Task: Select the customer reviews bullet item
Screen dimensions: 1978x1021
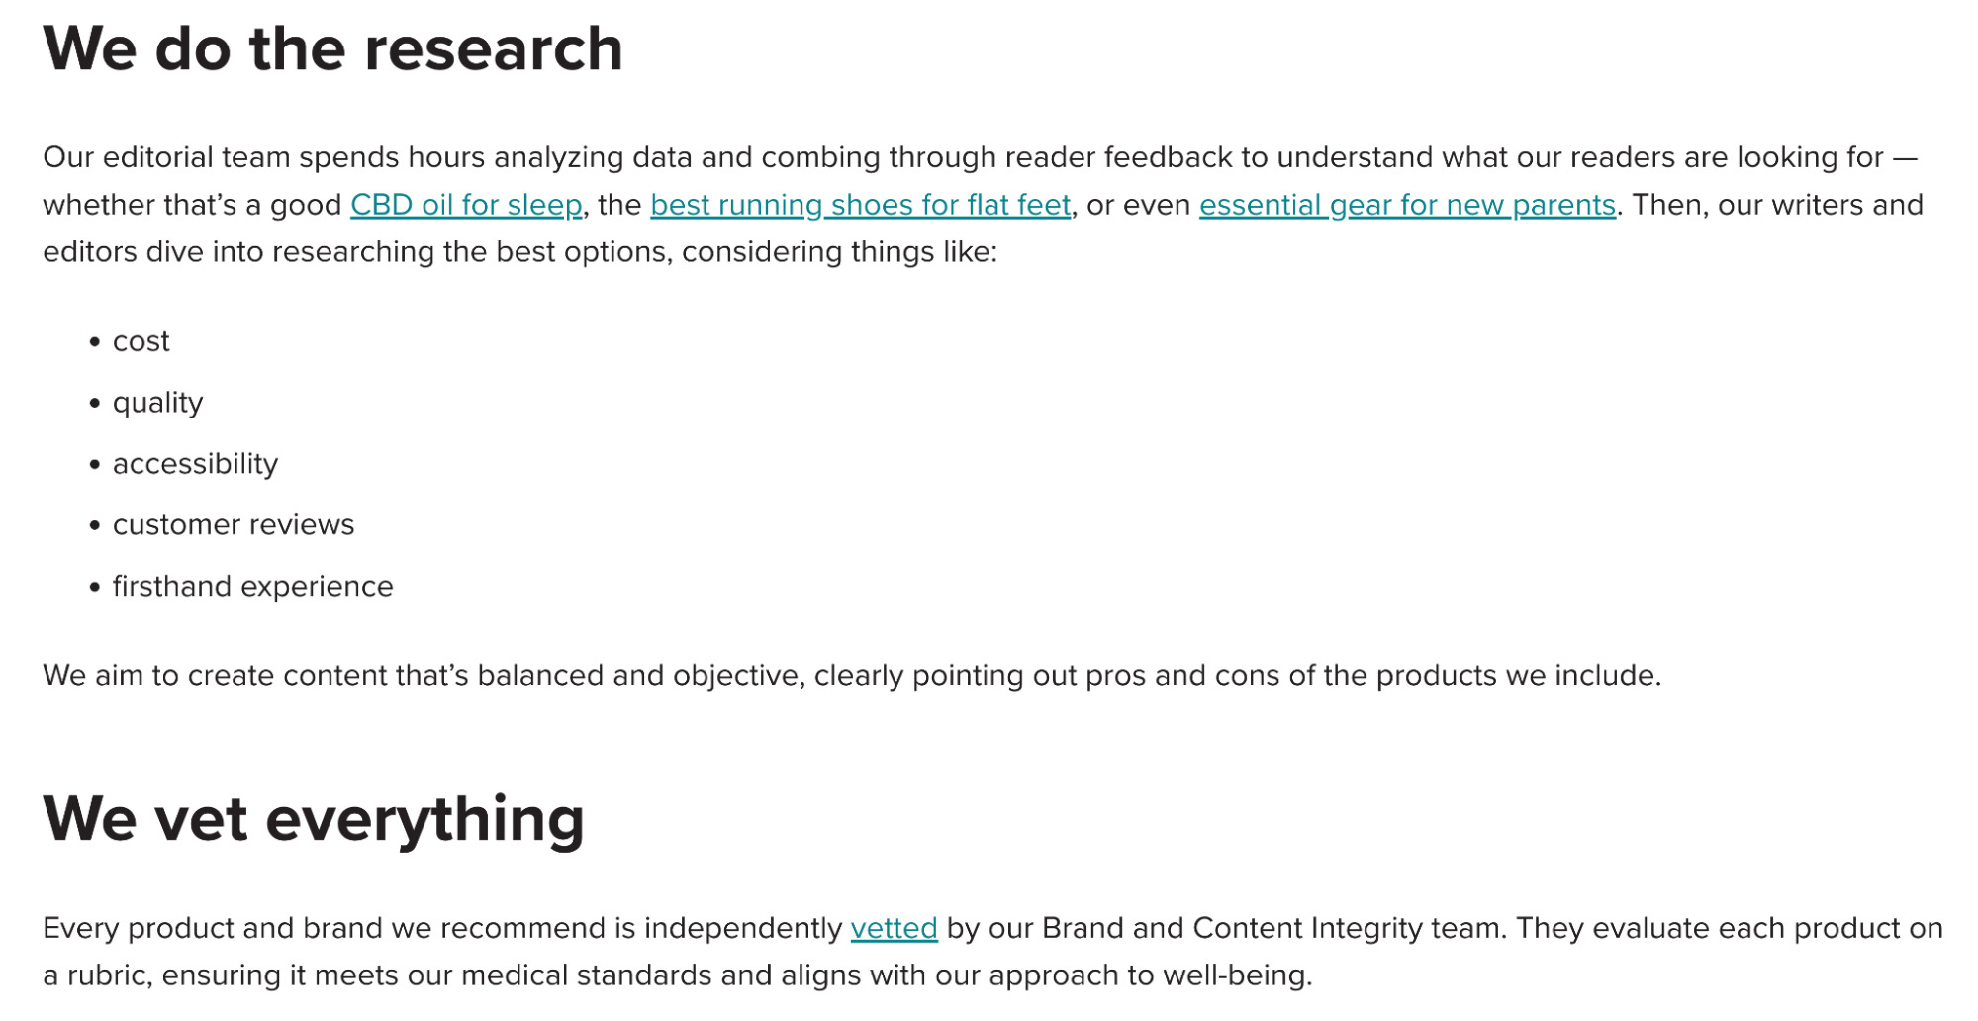Action: tap(234, 524)
